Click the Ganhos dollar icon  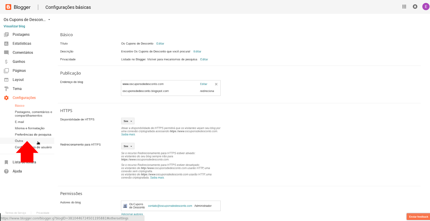(6, 62)
